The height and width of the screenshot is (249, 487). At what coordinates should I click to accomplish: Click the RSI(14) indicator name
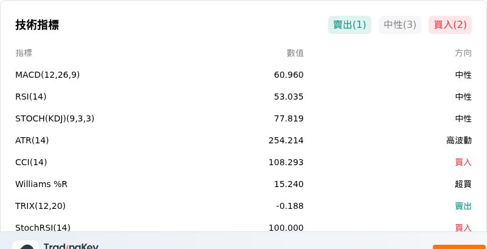point(31,97)
